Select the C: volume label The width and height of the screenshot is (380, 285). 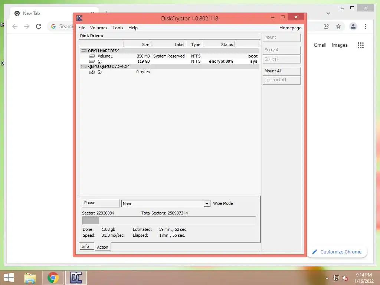pos(99,61)
